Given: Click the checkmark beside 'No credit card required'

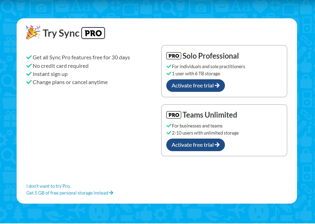Looking at the screenshot, I should (29, 65).
